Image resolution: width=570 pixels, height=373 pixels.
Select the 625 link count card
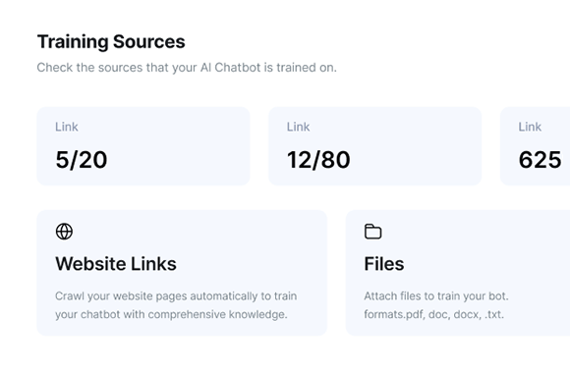point(535,146)
